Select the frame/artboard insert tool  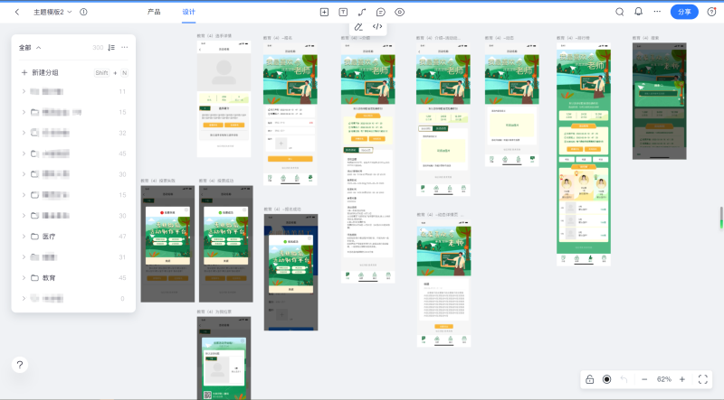(x=325, y=12)
